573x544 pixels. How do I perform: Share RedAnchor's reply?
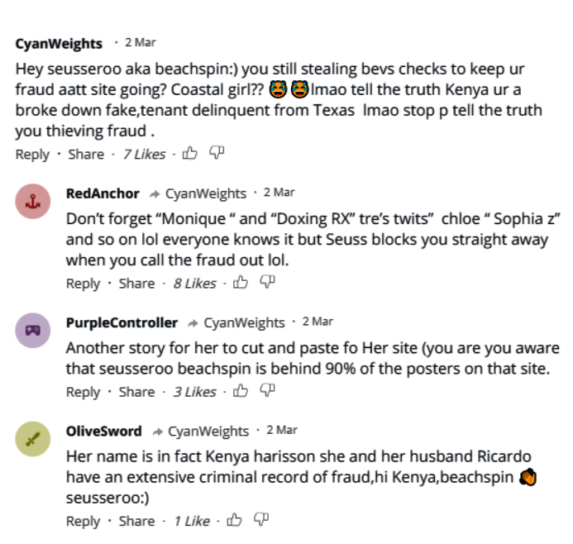pyautogui.click(x=136, y=284)
